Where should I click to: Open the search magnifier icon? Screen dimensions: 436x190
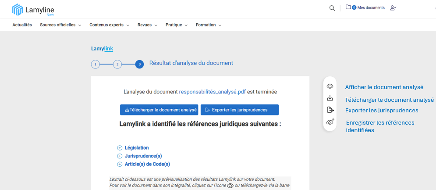pos(332,8)
